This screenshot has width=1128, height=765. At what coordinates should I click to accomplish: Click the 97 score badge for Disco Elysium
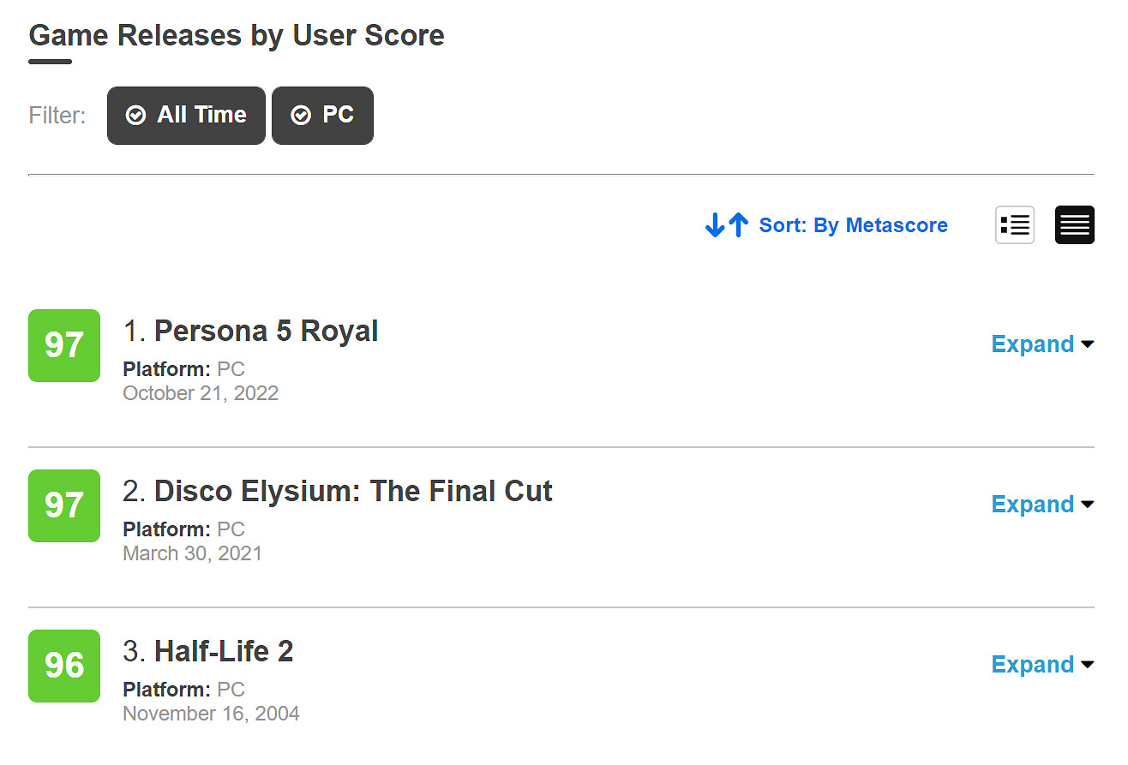[x=64, y=505]
